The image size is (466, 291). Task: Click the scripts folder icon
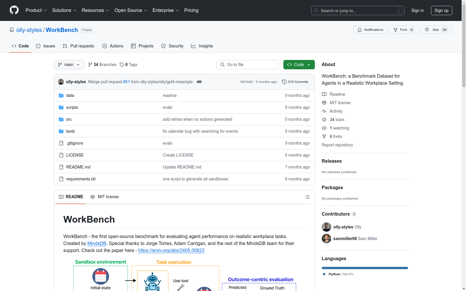[x=61, y=107]
